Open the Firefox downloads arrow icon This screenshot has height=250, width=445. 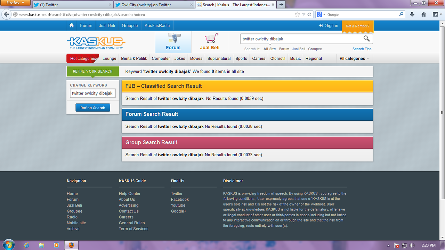(412, 15)
